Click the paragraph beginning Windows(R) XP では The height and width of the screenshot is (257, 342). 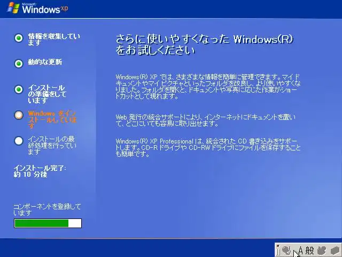pos(208,87)
